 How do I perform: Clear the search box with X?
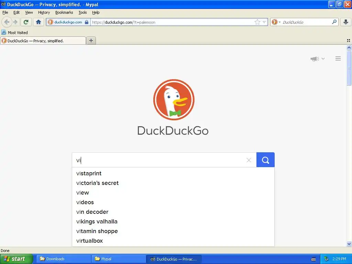point(249,160)
